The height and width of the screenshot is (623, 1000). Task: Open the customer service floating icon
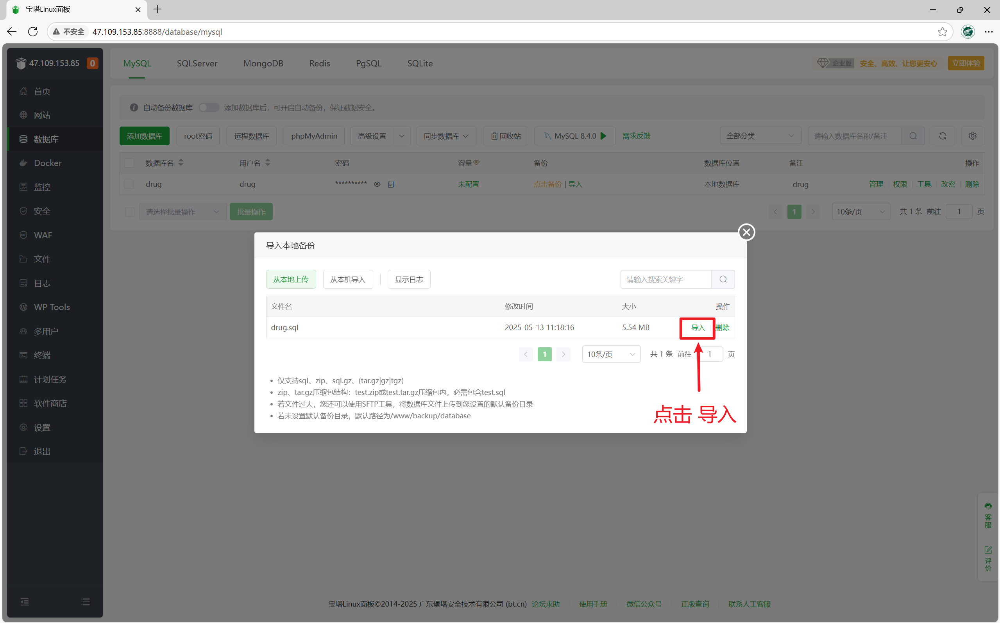[987, 515]
